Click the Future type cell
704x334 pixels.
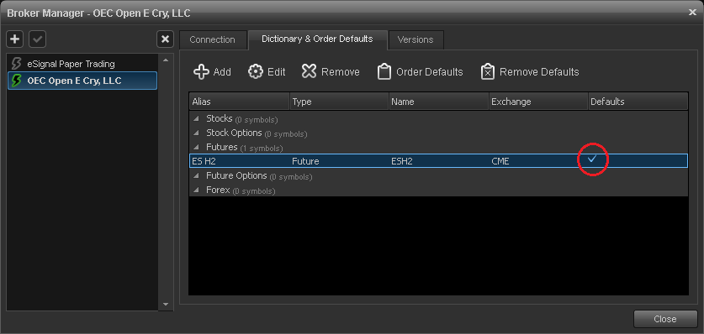tap(305, 161)
